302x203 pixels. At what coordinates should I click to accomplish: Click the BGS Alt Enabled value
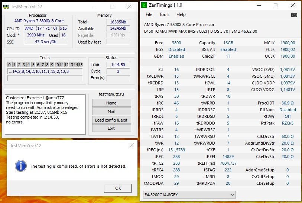[228, 49]
